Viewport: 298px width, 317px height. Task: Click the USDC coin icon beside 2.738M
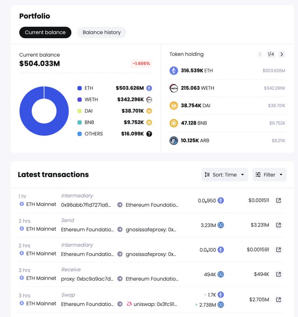click(x=221, y=305)
